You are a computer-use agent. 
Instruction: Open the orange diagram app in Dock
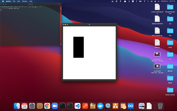[x=115, y=106]
